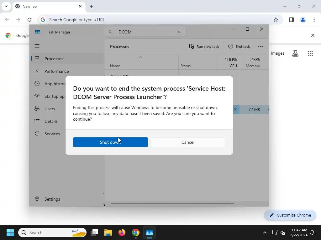Open the more options ellipsis menu
Screen dimensions: 321x240
tap(260, 47)
